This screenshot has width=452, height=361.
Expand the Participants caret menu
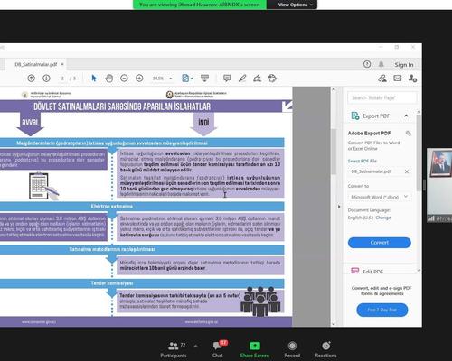coord(196,346)
